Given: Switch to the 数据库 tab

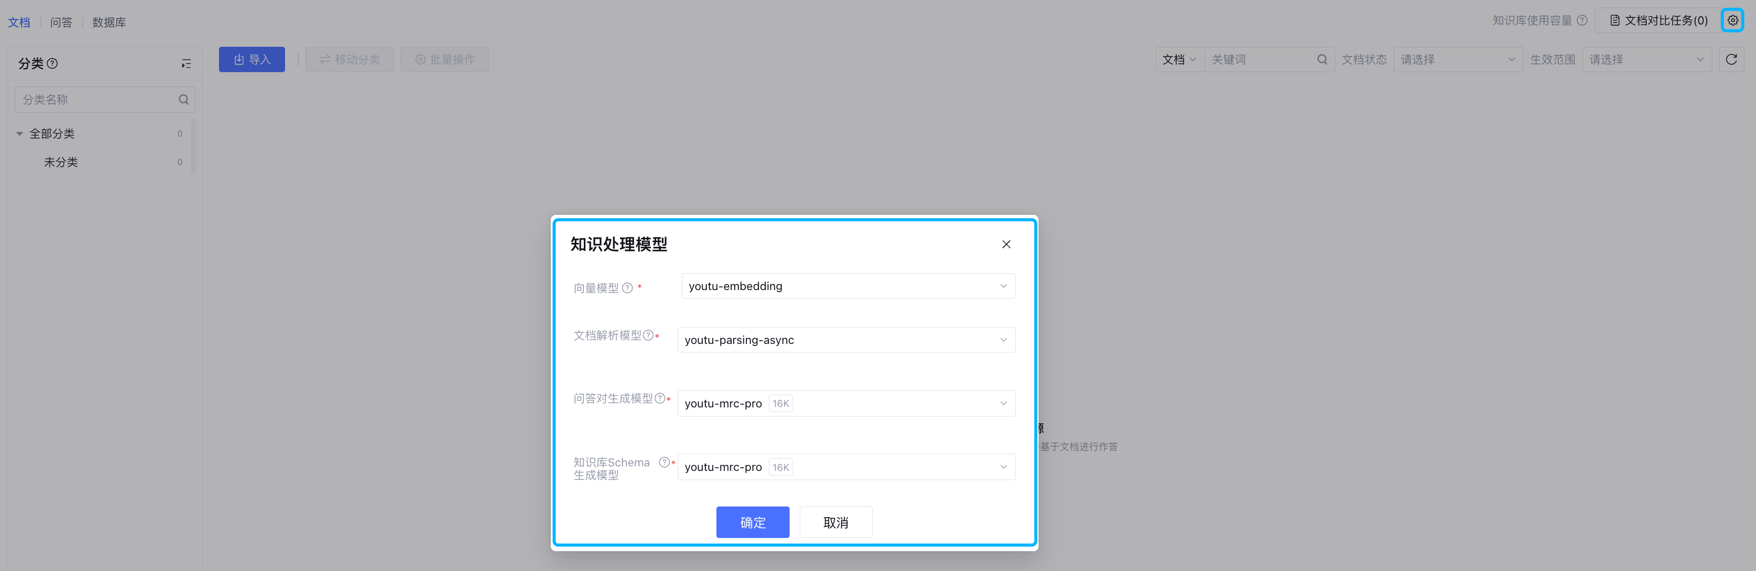Looking at the screenshot, I should [x=109, y=22].
